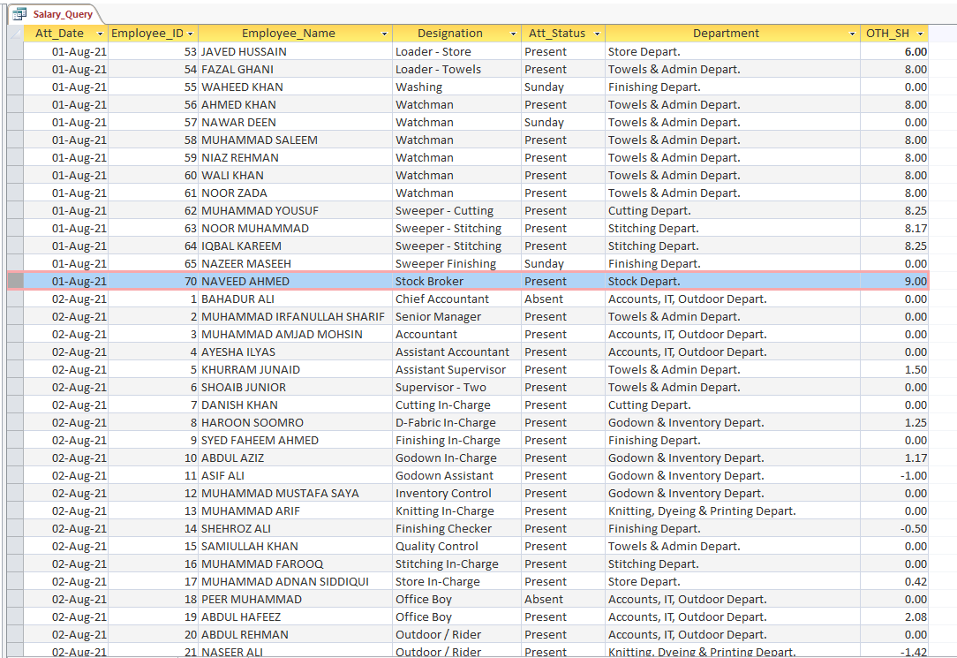Viewport: 957px width, 658px height.
Task: Click the name cell DANISH KHAN
Action: coord(296,405)
